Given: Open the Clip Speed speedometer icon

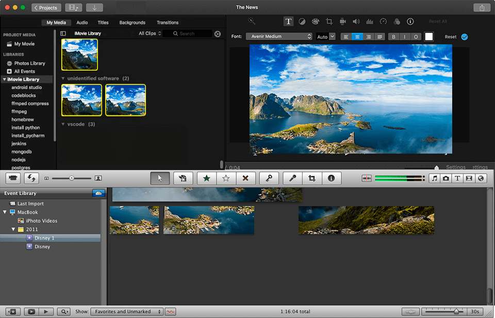Looking at the screenshot, I should 383,21.
